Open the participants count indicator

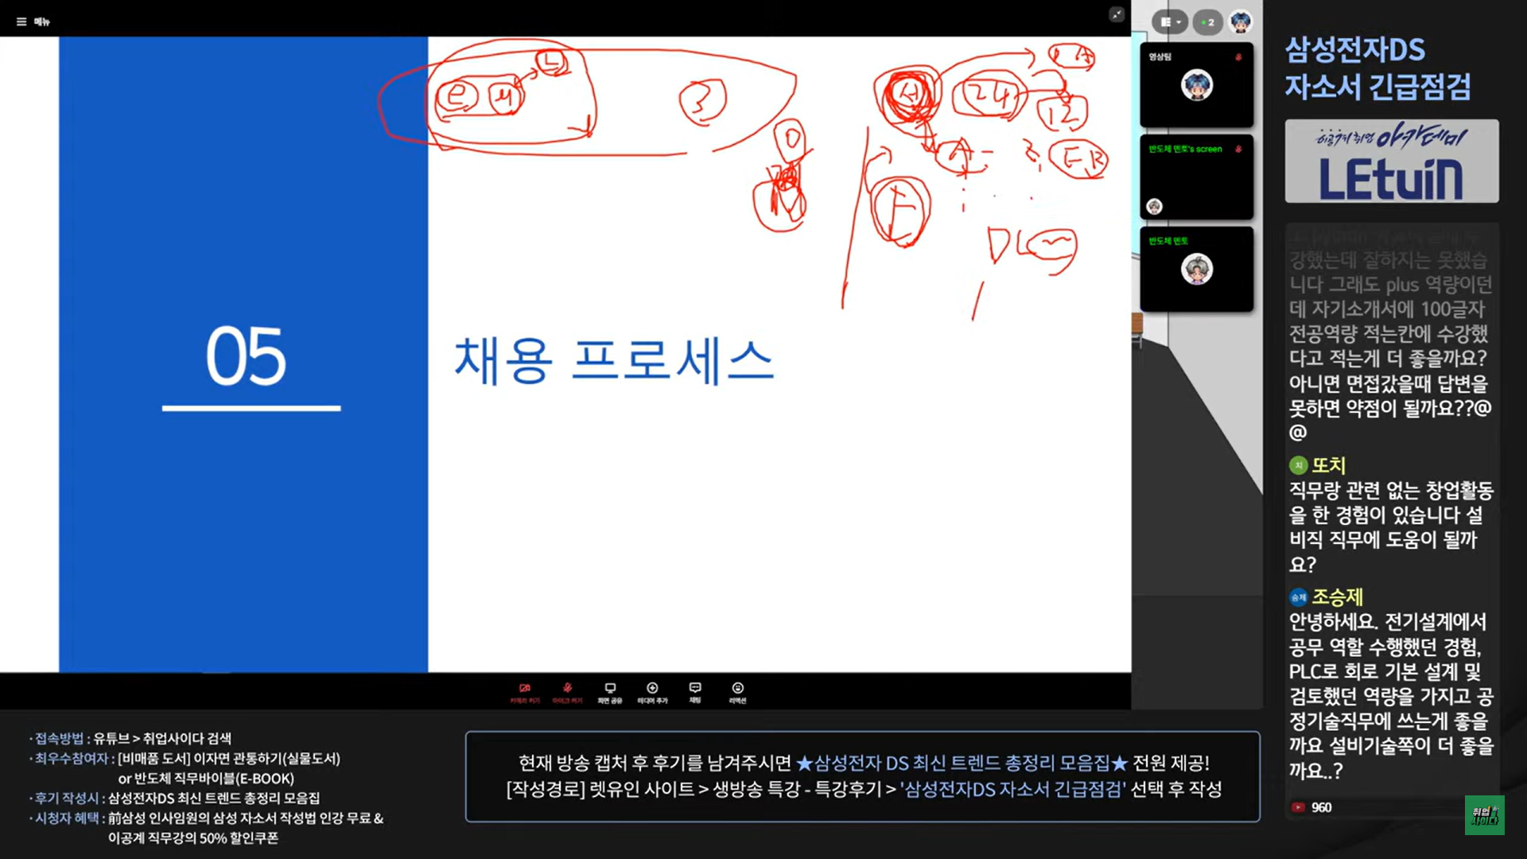tap(1207, 22)
